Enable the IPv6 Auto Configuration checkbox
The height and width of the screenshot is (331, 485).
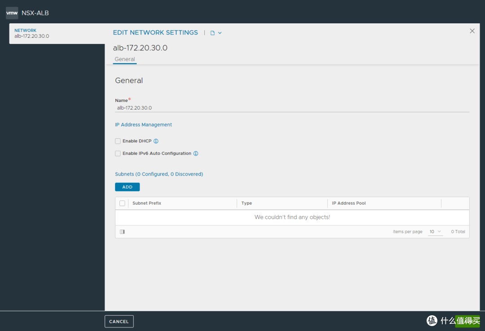point(118,154)
